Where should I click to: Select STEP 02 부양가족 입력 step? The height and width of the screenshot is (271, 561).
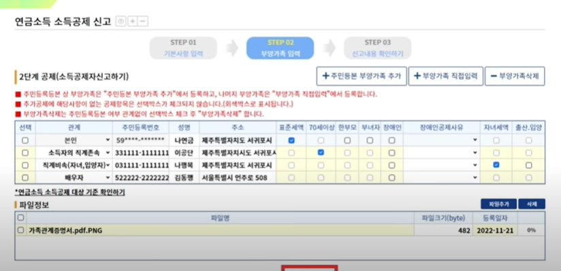(280, 48)
